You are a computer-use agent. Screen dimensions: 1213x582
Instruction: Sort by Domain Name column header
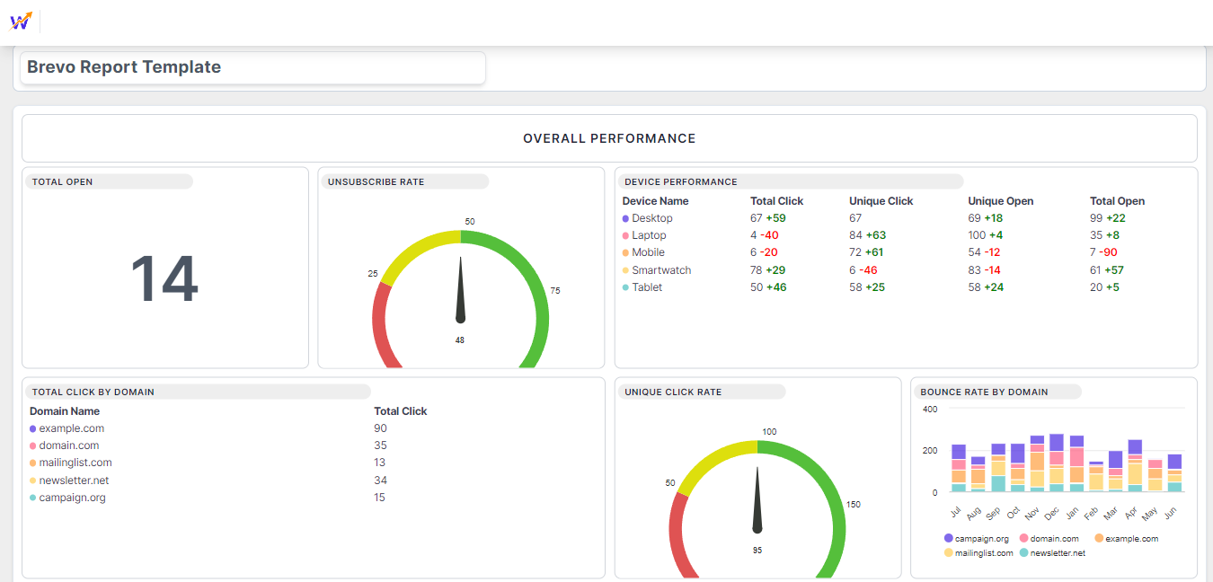[x=65, y=411]
